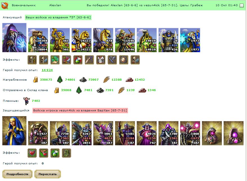
Task: Select the attacker's green potion effect icon
Action: [x=78, y=60]
